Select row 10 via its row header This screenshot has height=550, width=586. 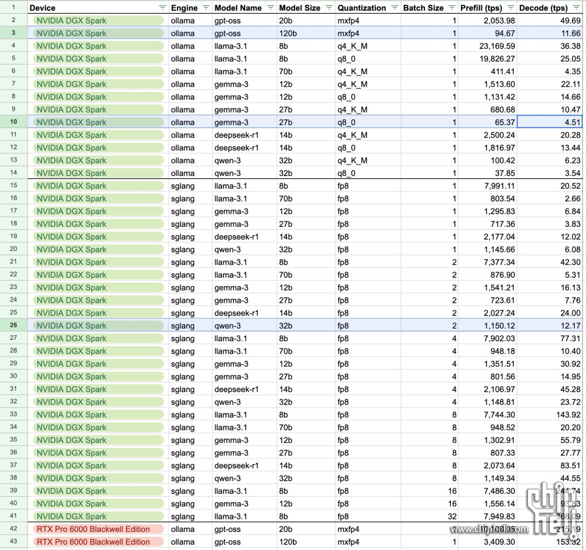(13, 122)
